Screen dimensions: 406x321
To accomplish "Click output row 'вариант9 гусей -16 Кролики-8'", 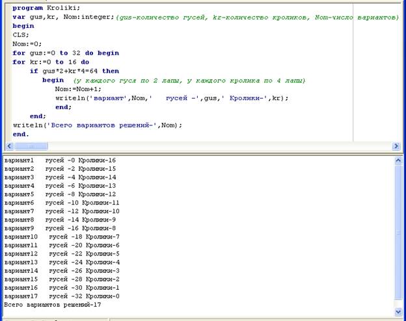I will click(60, 228).
